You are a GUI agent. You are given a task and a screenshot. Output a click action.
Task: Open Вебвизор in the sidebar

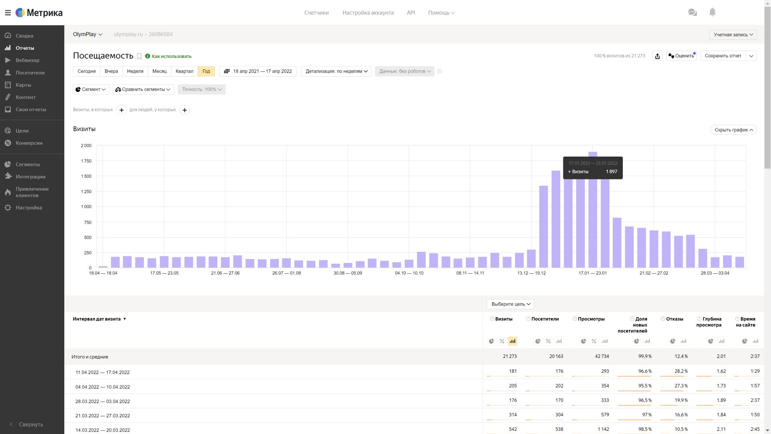tap(27, 60)
